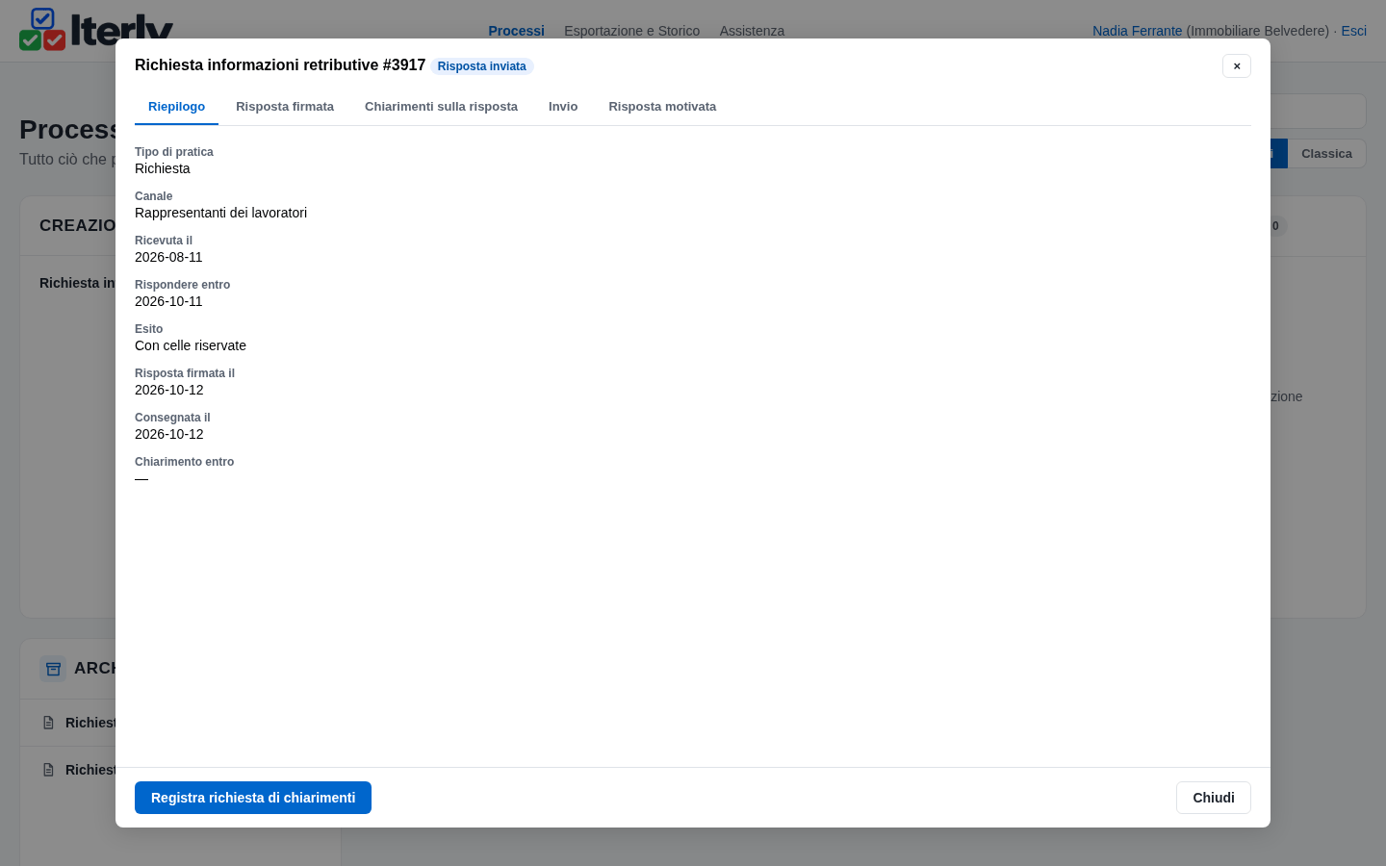Click the Rispondere entro date 2026-10-11

(168, 301)
